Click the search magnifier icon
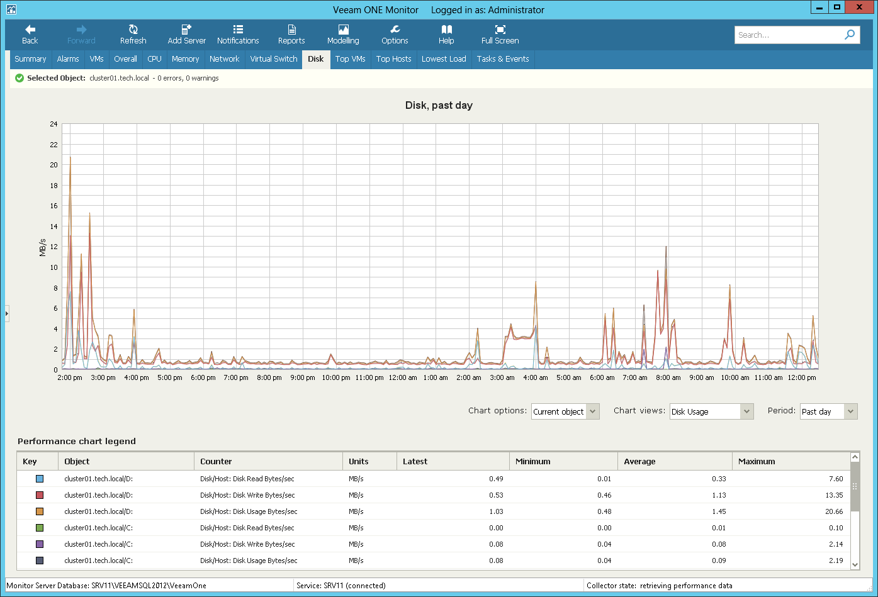 [850, 35]
